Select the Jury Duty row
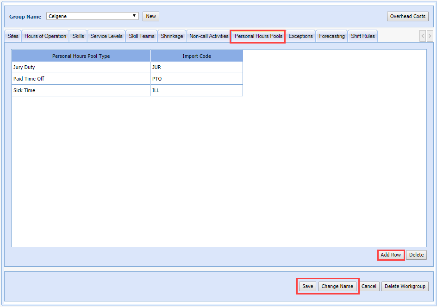The image size is (437, 307). tap(81, 67)
